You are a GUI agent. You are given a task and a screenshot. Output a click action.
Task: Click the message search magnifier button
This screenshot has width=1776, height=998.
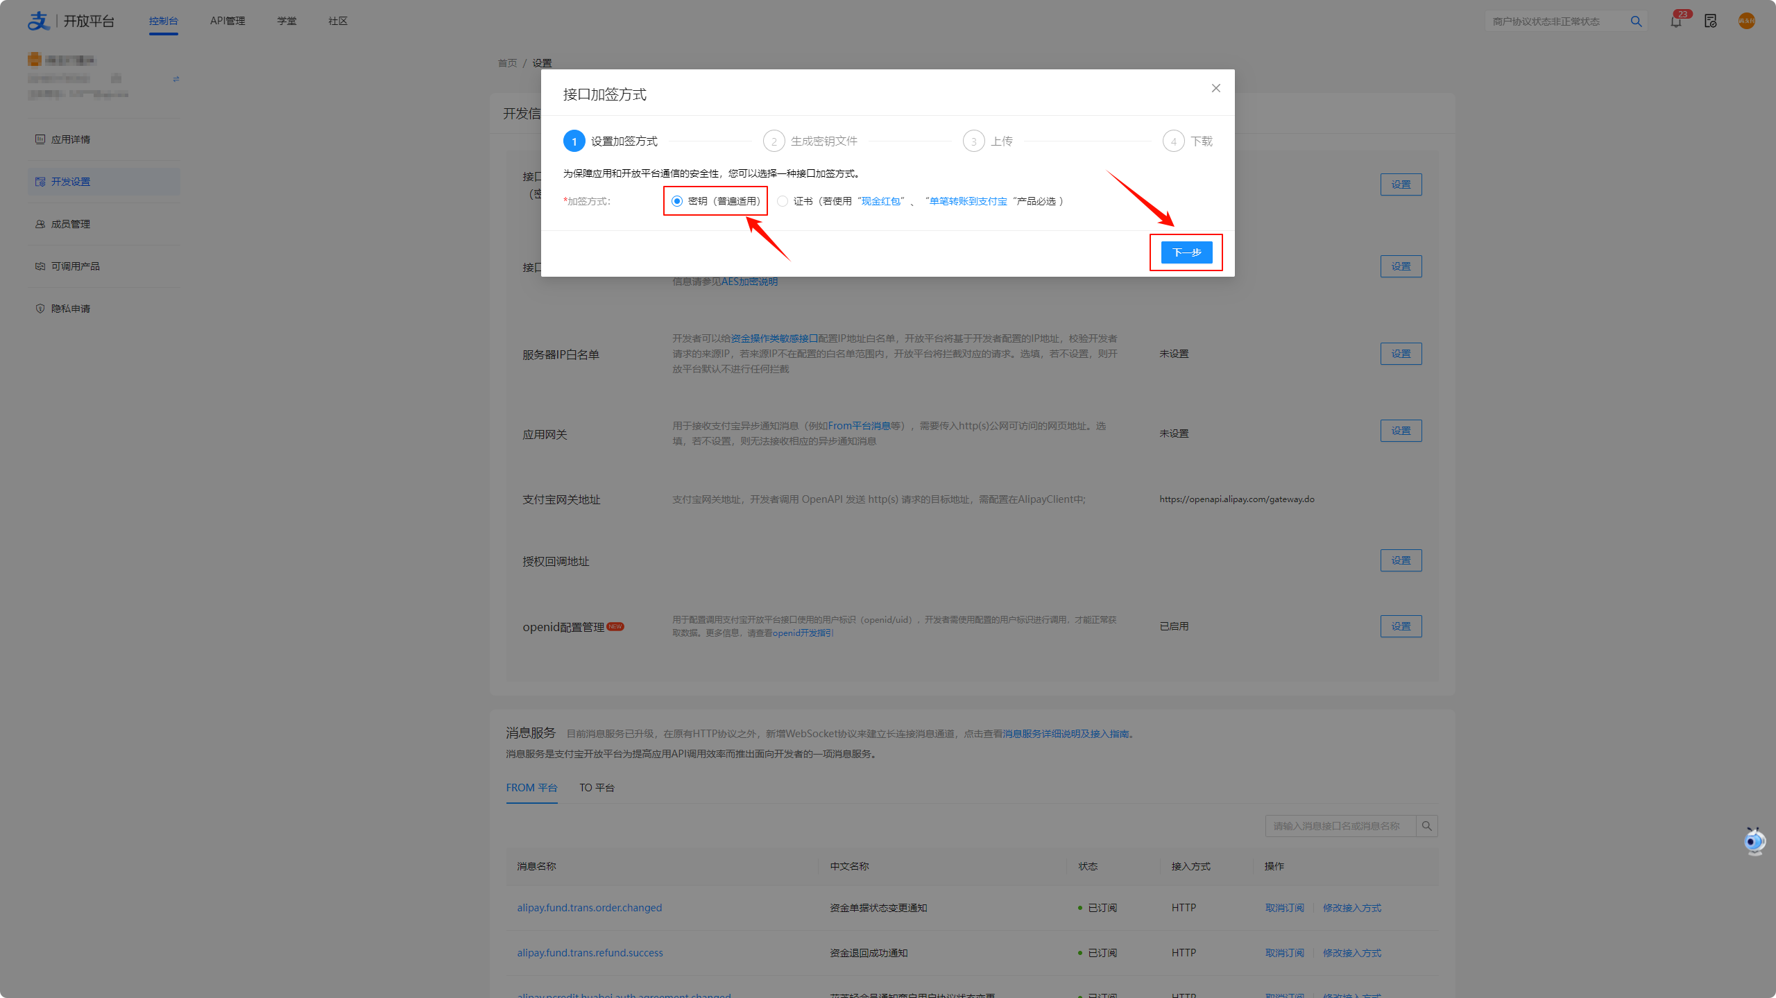point(1426,826)
